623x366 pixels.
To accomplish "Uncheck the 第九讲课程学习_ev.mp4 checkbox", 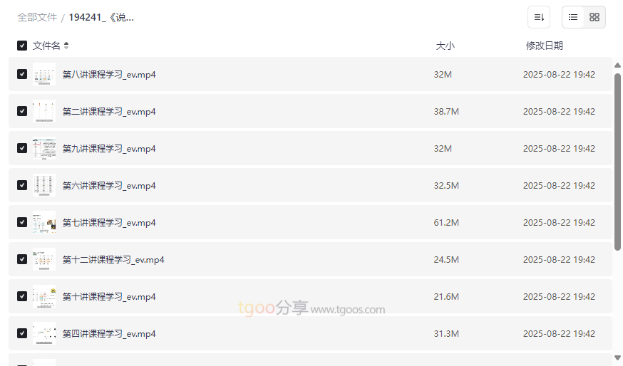I will coord(22,148).
